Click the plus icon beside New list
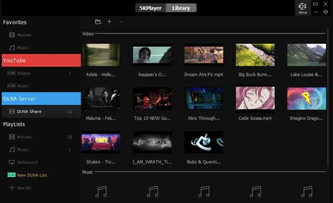This screenshot has width=333, height=203. [12, 188]
